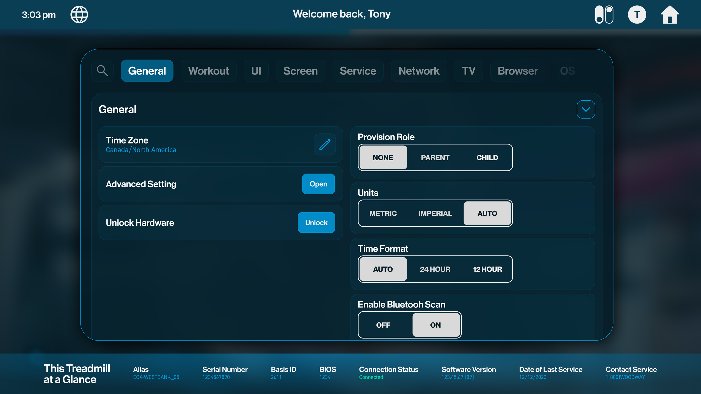
Task: Click the Contact Service phone number
Action: 625,377
